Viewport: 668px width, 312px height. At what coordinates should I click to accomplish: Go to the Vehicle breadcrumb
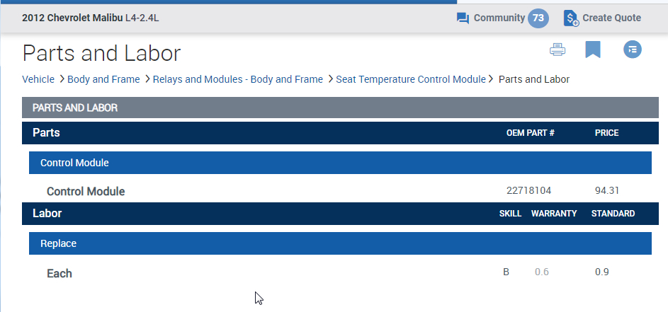[x=38, y=79]
